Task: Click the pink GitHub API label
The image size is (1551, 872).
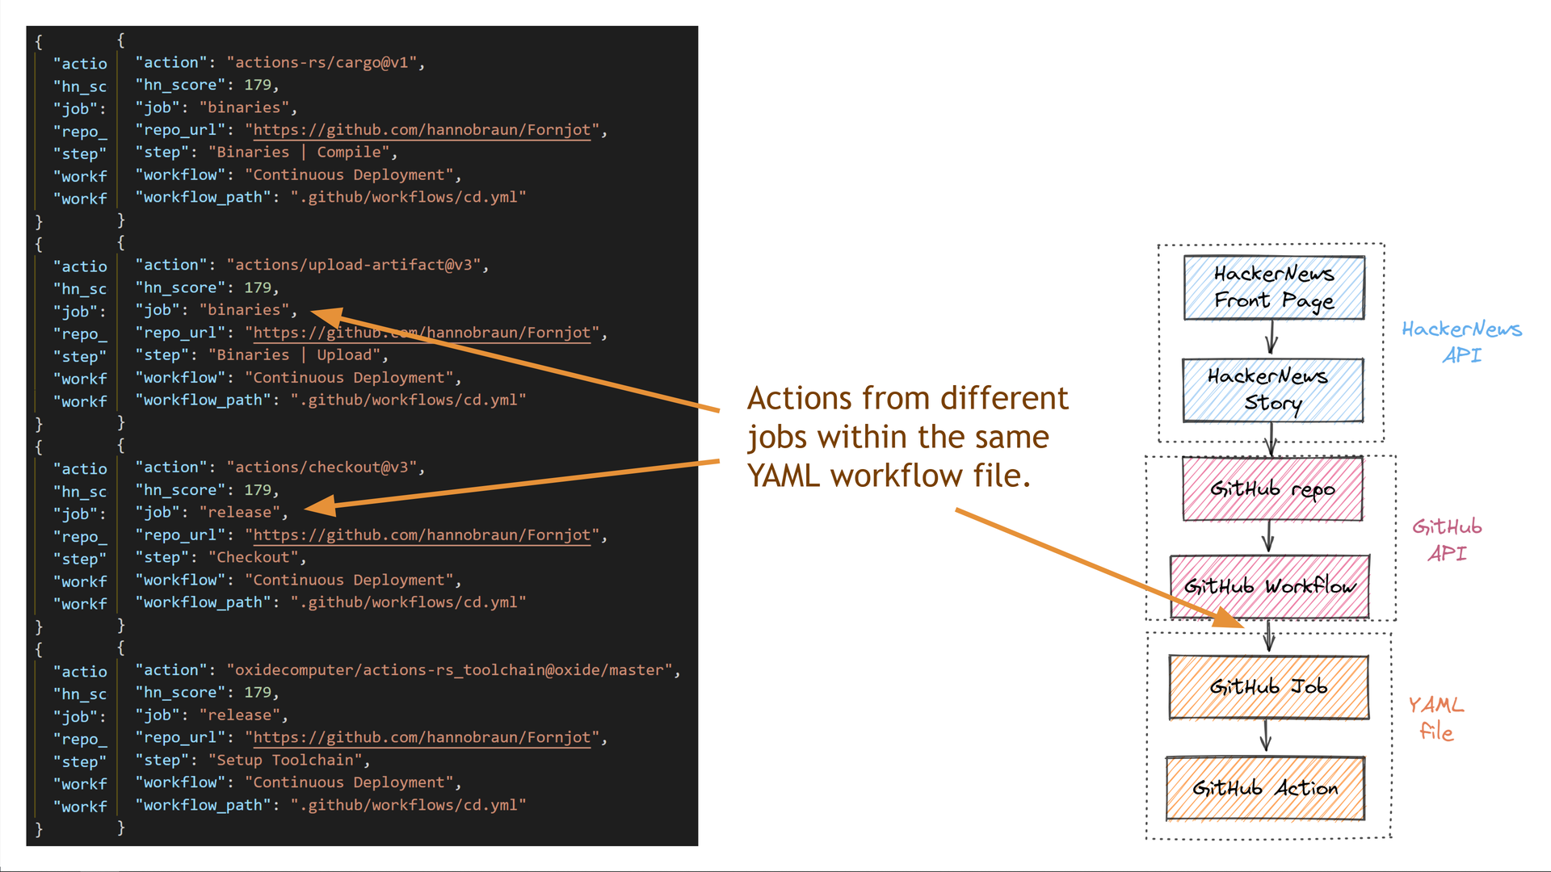Action: pyautogui.click(x=1447, y=539)
